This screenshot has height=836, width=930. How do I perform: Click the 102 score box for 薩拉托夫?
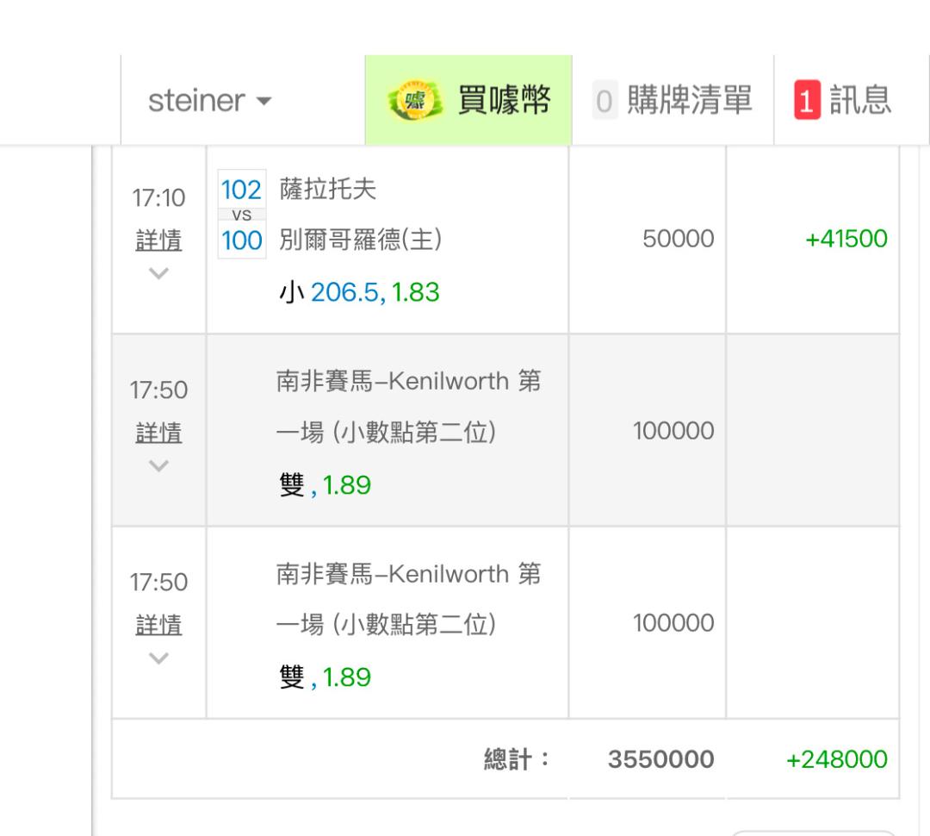tap(241, 190)
